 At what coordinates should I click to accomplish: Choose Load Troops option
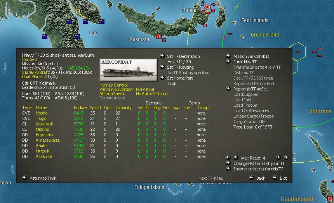(245, 105)
